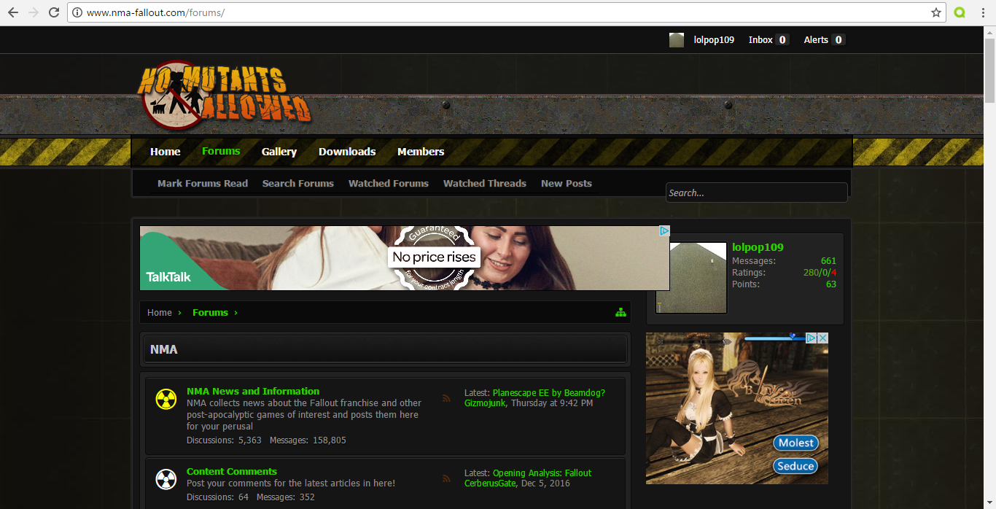Open NMA News and Information forum

coord(253,392)
